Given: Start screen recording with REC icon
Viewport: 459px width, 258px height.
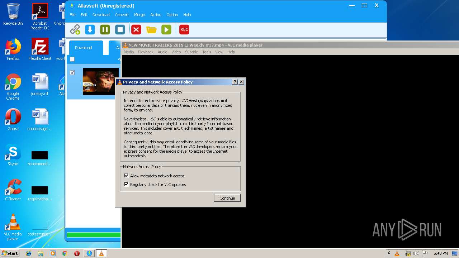Looking at the screenshot, I should pos(184,29).
